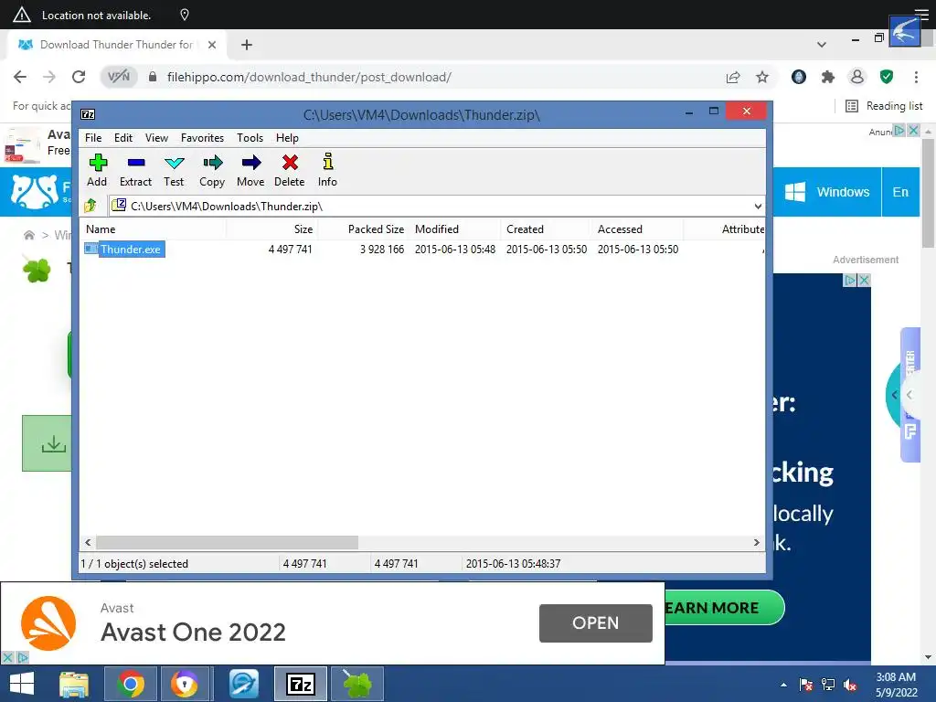Sort by Packed Size column header
Viewport: 936px width, 702px height.
click(364, 229)
